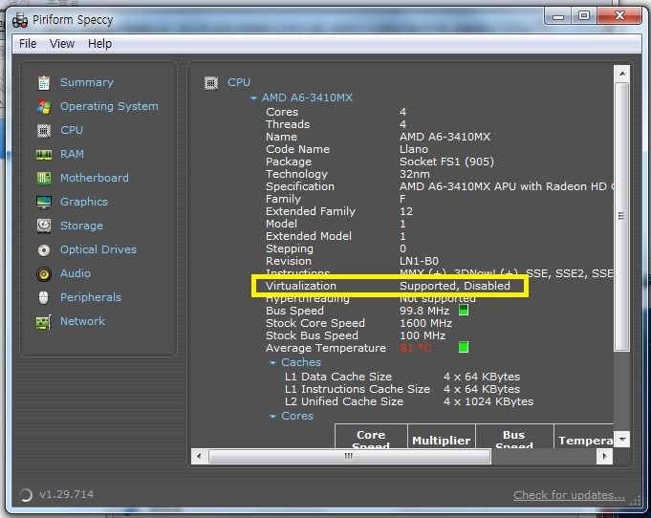Click the Speccy app icon in title bar
This screenshot has height=518, width=651.
20,20
